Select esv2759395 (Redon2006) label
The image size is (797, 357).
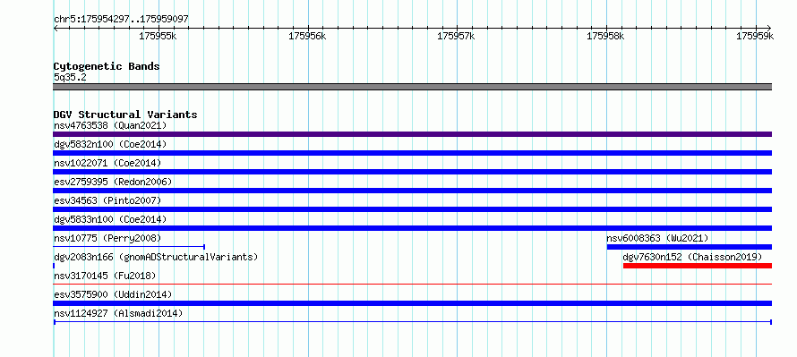pos(113,182)
